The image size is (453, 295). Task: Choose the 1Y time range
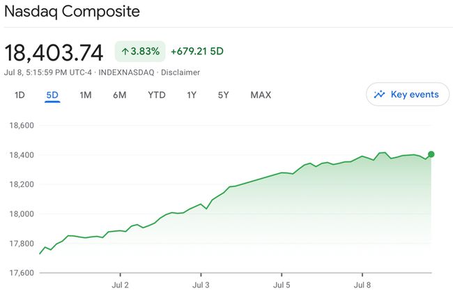coord(192,95)
